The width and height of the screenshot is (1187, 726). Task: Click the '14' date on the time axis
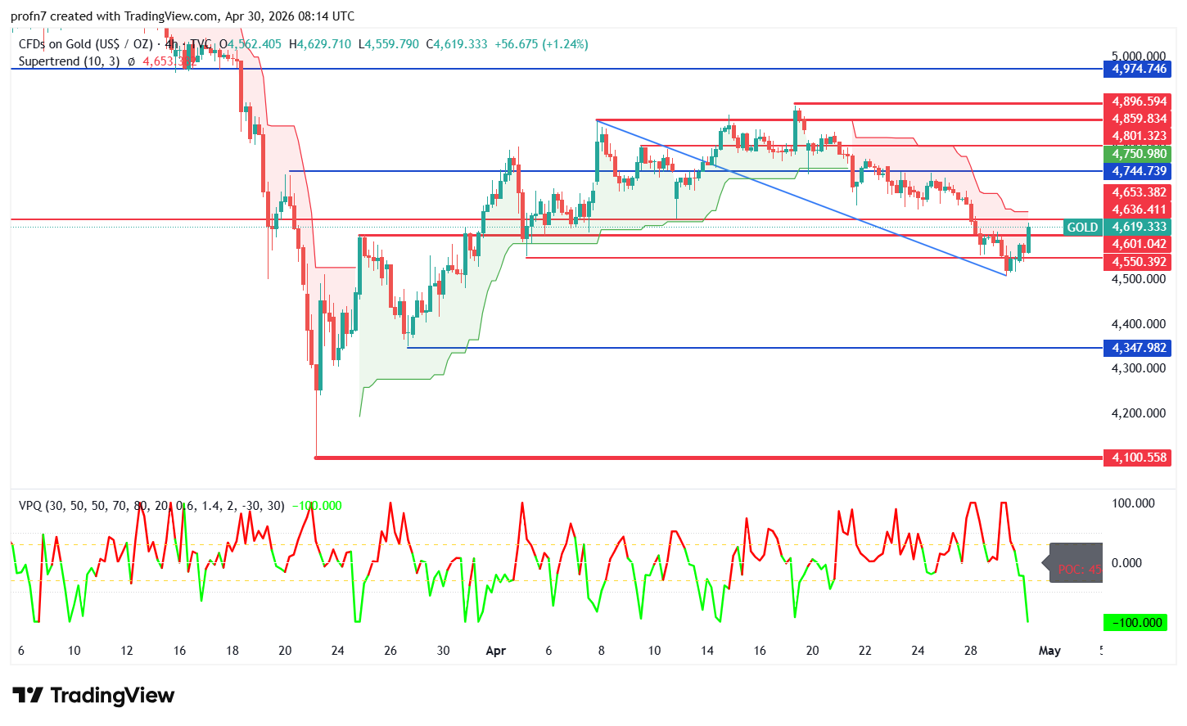click(707, 651)
